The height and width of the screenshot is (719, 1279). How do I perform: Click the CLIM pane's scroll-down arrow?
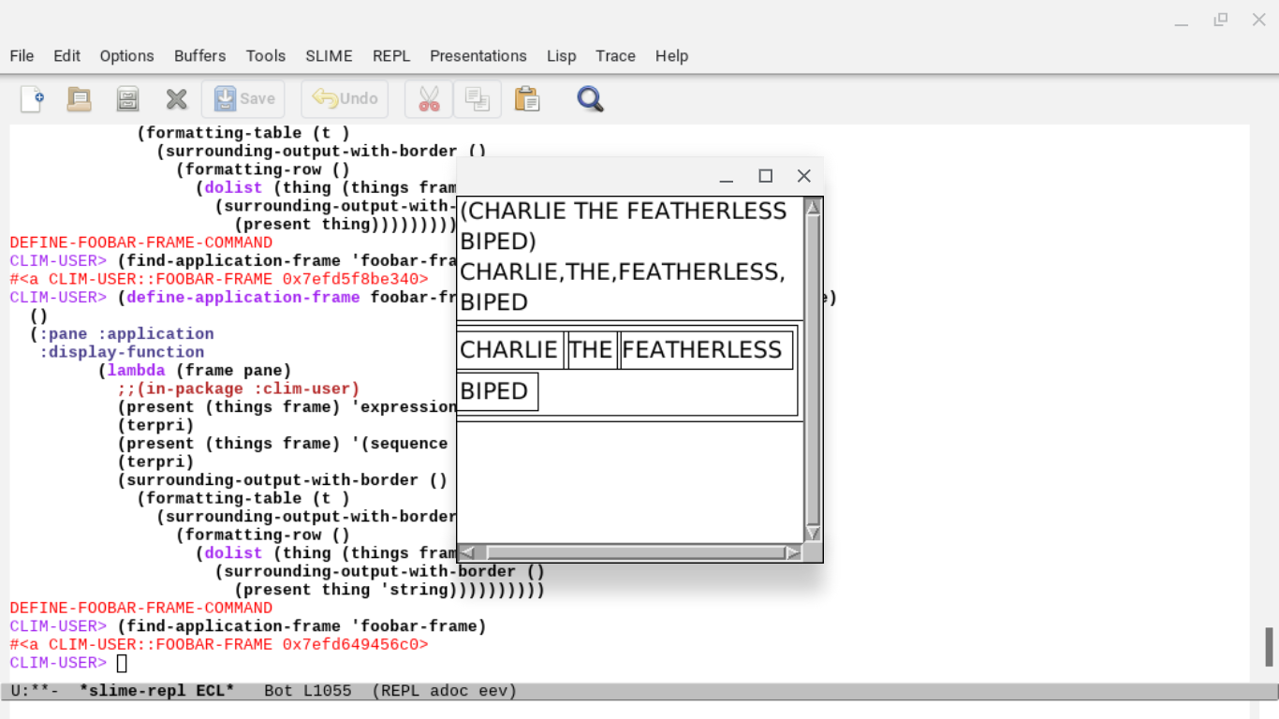pyautogui.click(x=813, y=533)
